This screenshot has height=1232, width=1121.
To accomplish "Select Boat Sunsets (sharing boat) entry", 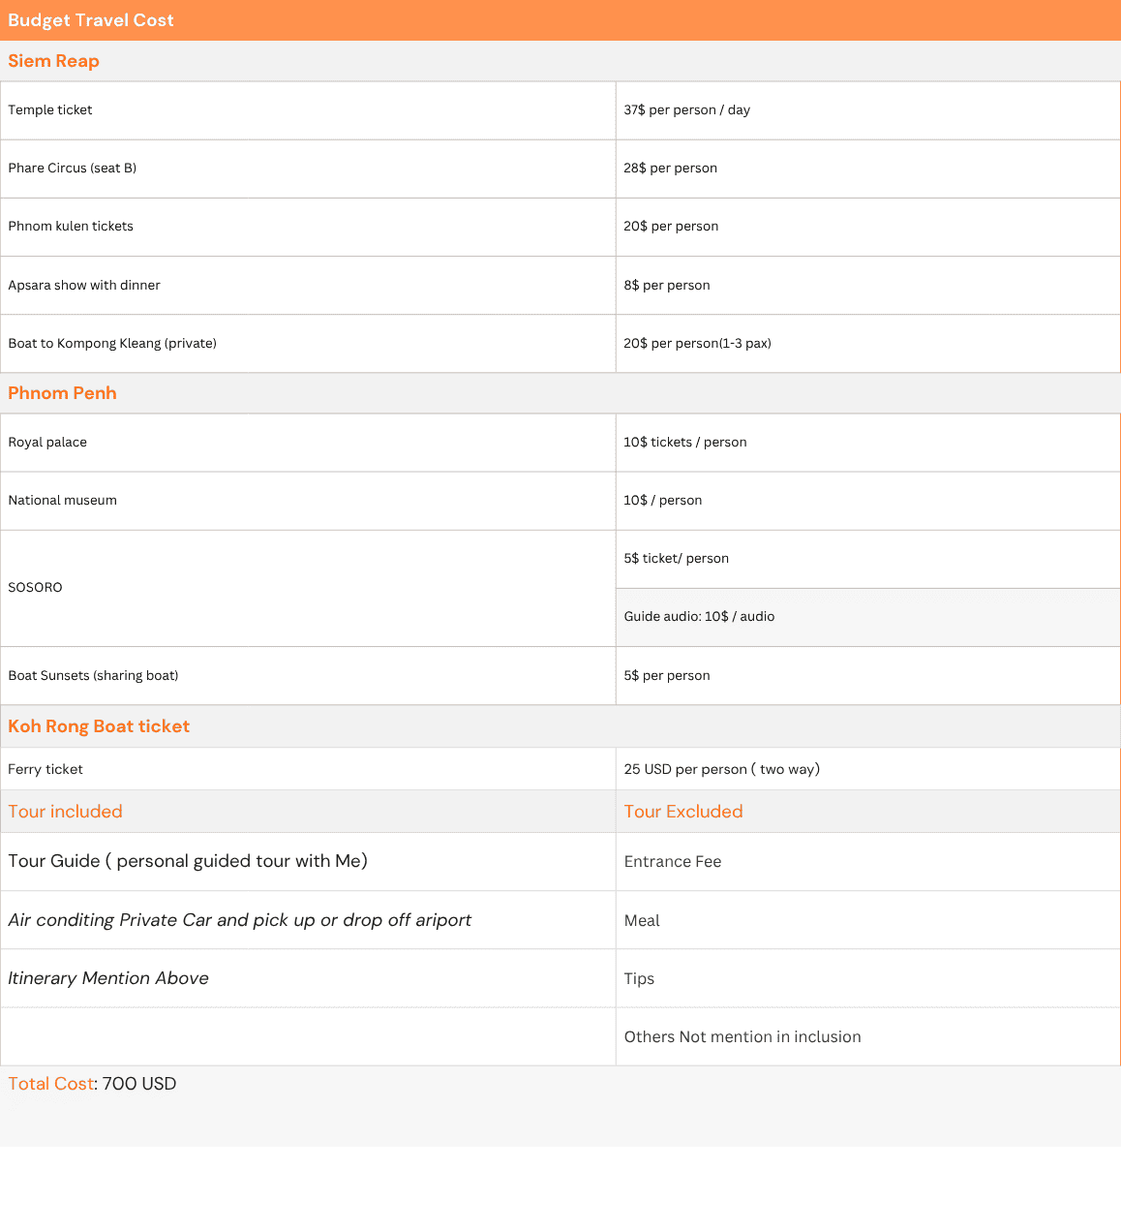I will coord(93,676).
